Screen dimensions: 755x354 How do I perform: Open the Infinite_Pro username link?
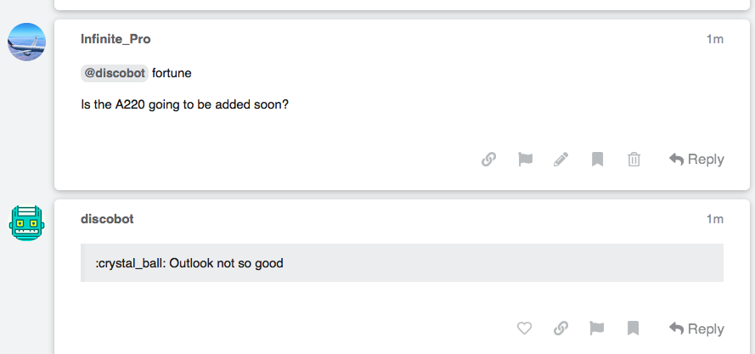pyautogui.click(x=116, y=39)
